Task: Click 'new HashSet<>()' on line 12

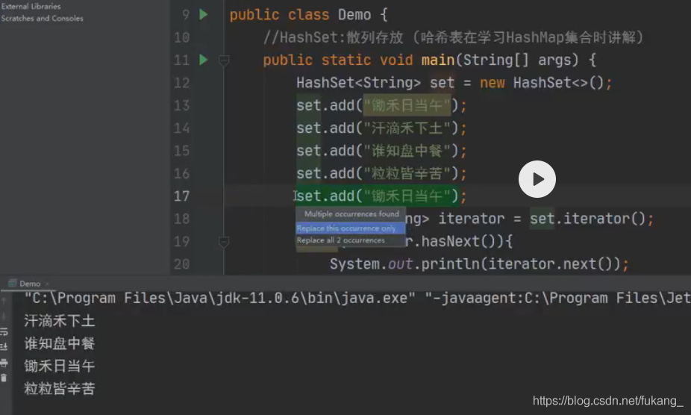Action: coord(542,83)
